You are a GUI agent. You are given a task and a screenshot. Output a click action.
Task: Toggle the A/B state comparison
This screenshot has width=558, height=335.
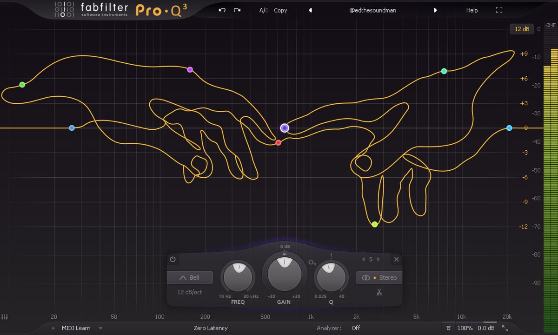click(x=264, y=10)
